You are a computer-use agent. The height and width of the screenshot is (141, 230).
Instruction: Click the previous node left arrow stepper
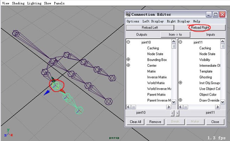pyautogui.click(x=172, y=113)
